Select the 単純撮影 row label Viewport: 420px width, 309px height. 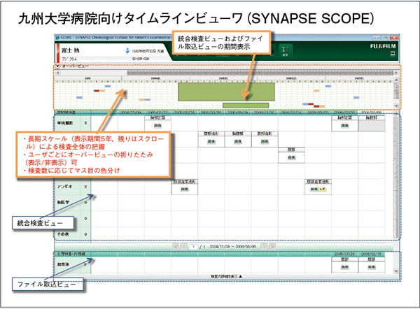click(65, 123)
